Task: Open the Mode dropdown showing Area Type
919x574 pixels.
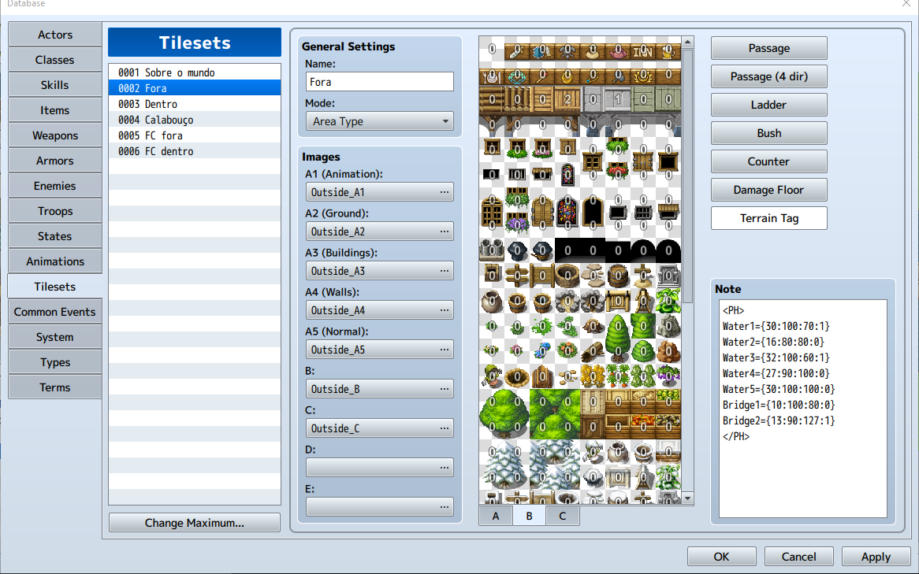Action: pos(379,121)
